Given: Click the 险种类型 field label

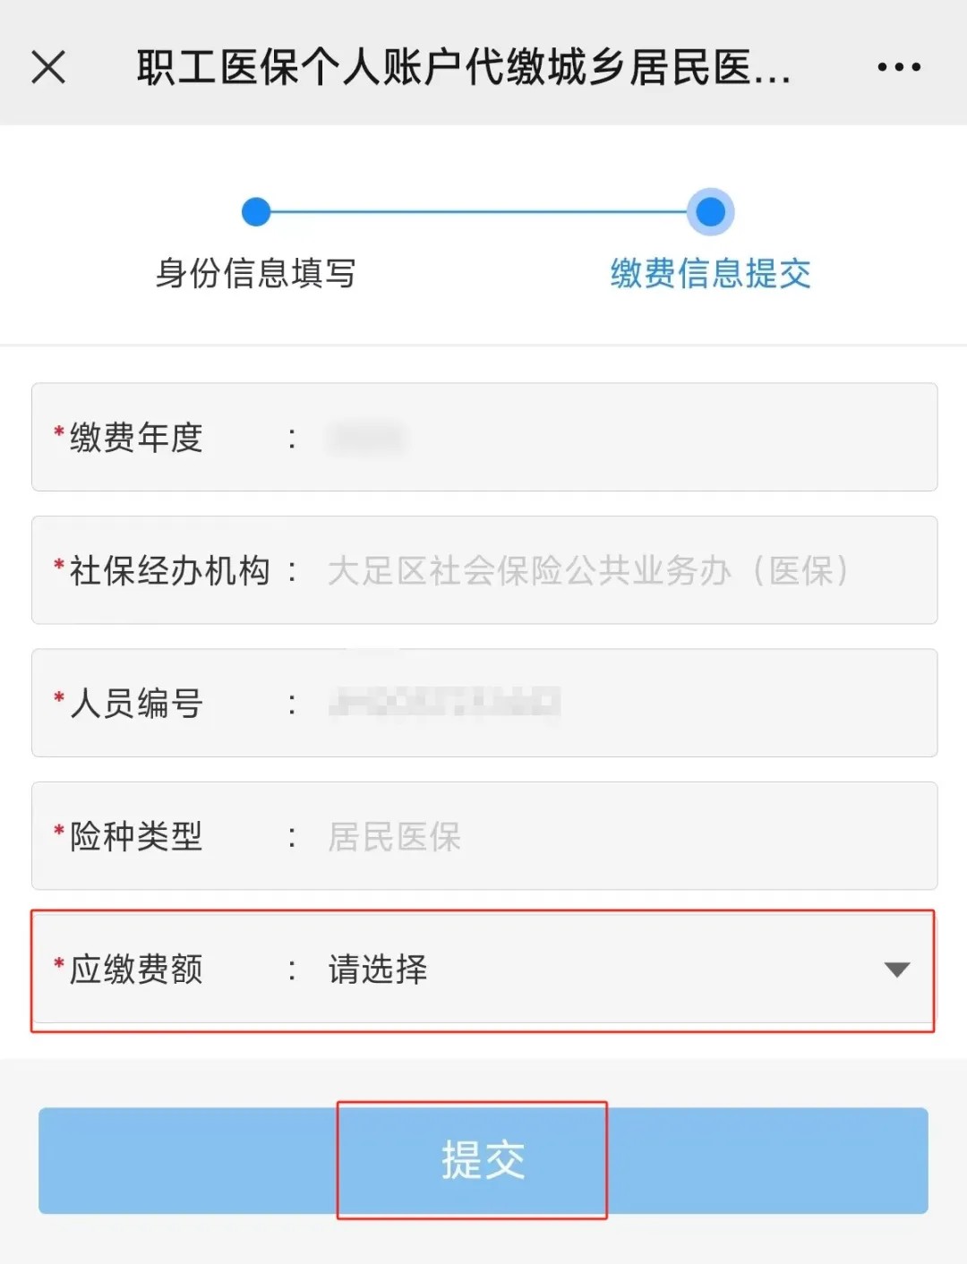Looking at the screenshot, I should click(x=136, y=836).
